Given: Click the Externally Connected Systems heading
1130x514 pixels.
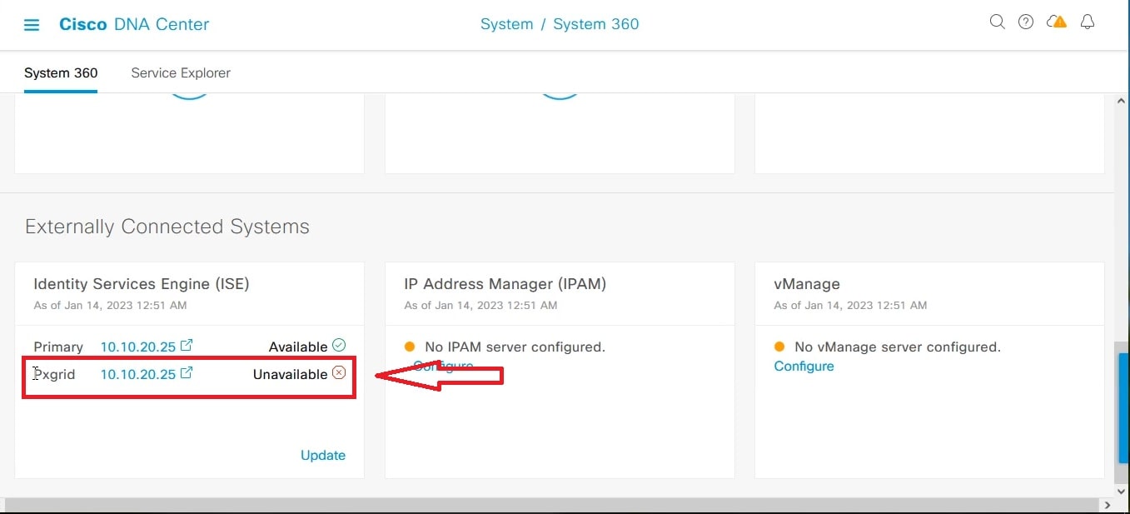Looking at the screenshot, I should (167, 227).
